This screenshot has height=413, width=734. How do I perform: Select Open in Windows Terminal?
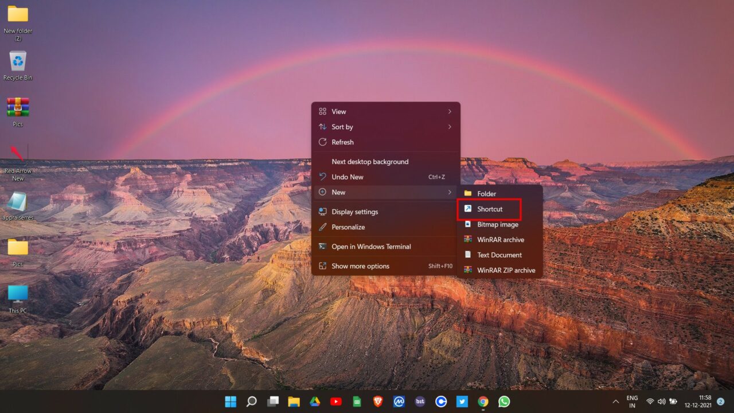click(386, 247)
